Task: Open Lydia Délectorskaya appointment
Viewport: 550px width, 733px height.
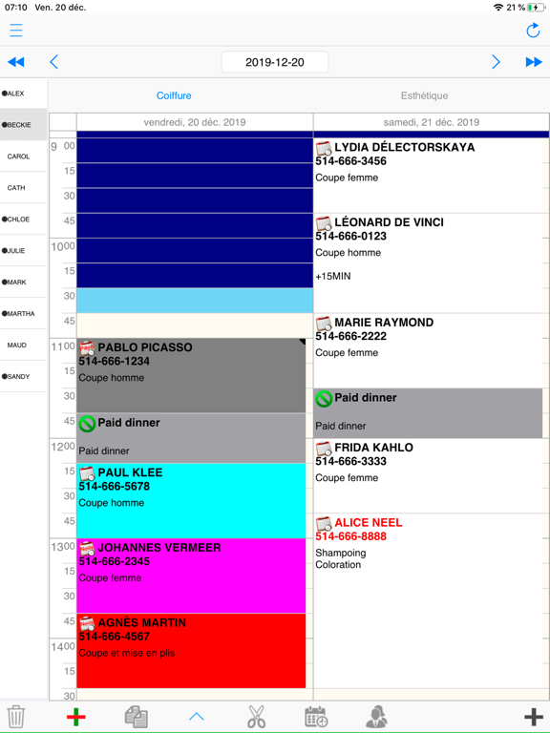Action: pyautogui.click(x=428, y=176)
